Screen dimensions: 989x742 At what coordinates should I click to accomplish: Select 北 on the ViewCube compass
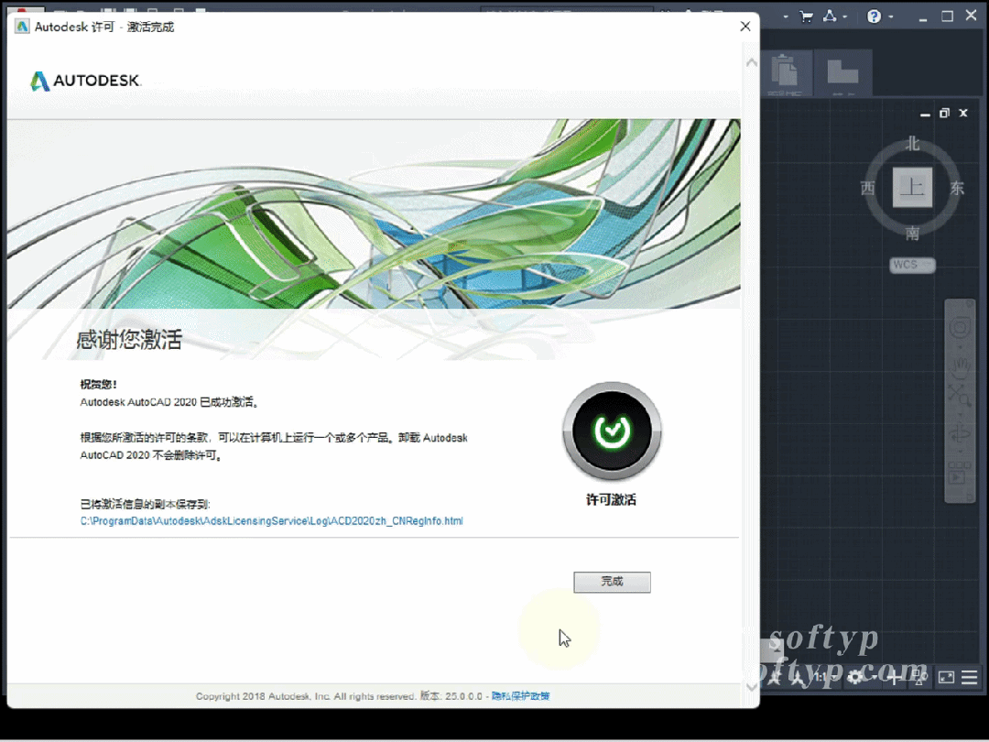click(x=912, y=144)
